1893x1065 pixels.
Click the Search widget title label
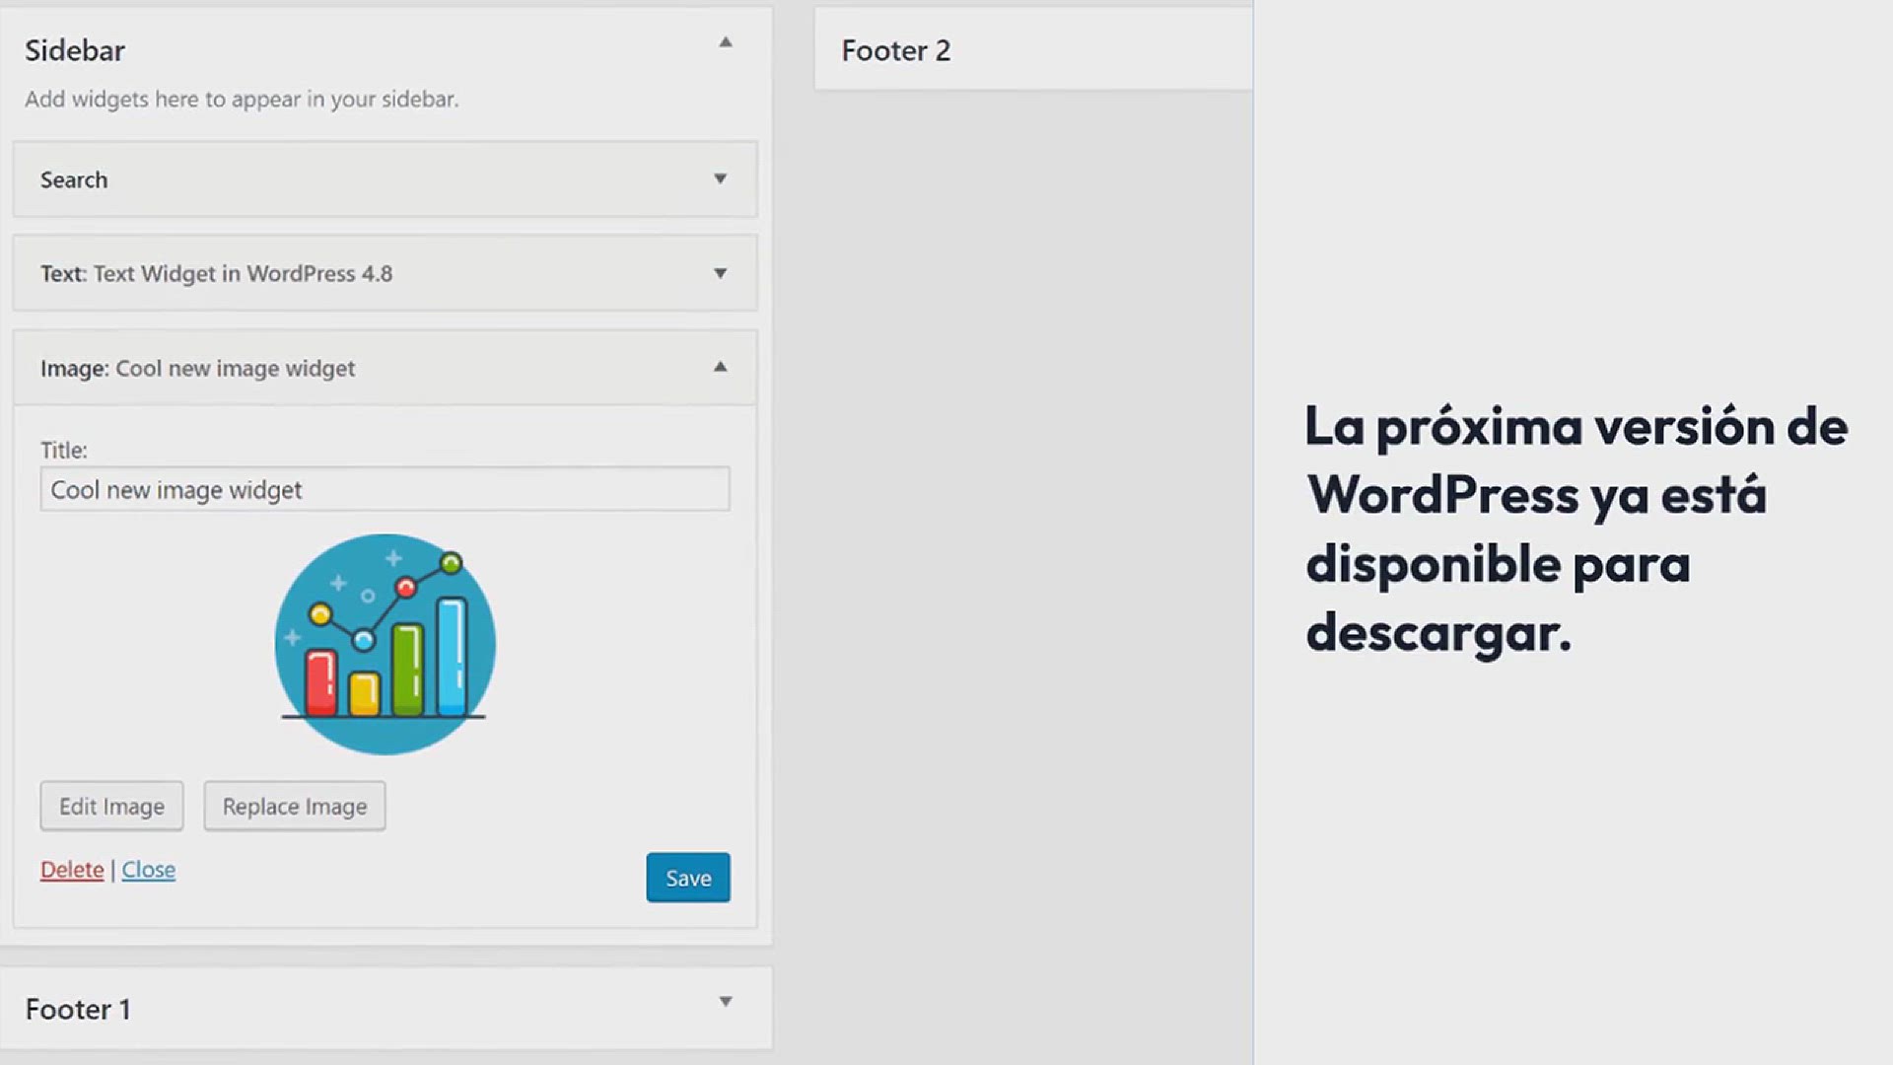[74, 179]
